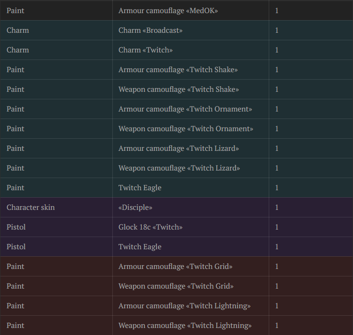Click Twitch Eagle in the Paint row

click(140, 188)
